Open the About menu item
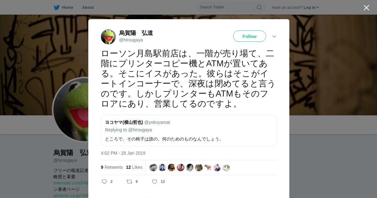 [x=88, y=8]
